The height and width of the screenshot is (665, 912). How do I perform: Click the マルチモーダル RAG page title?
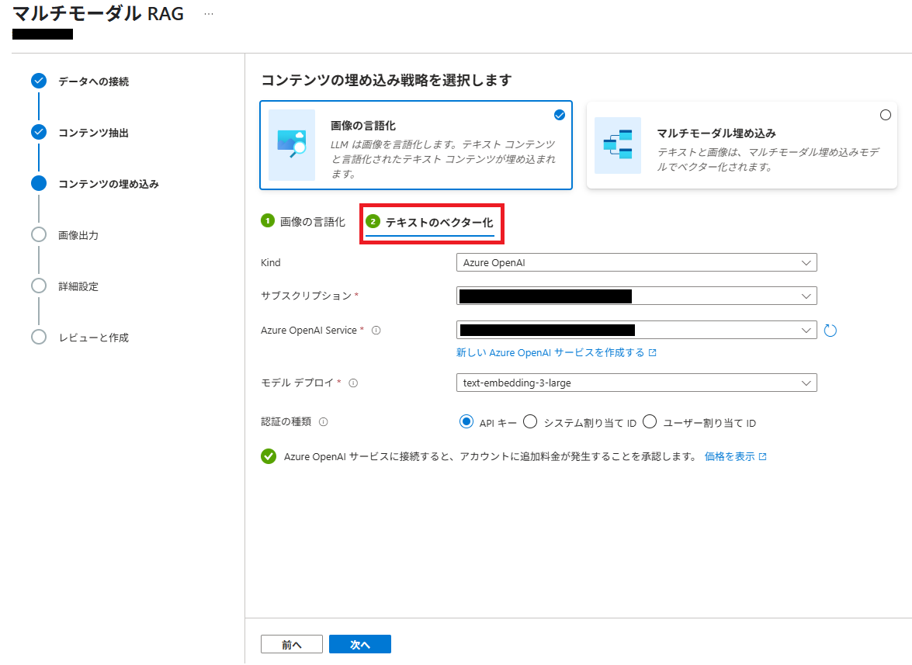(98, 13)
